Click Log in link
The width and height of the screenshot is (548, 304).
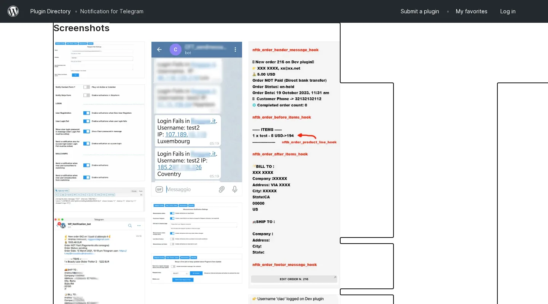coord(508,11)
